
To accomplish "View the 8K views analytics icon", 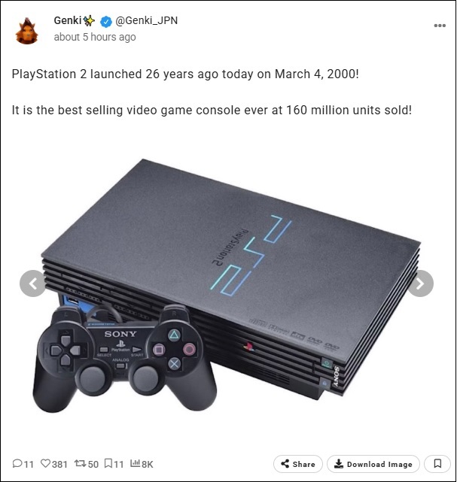I will [135, 463].
